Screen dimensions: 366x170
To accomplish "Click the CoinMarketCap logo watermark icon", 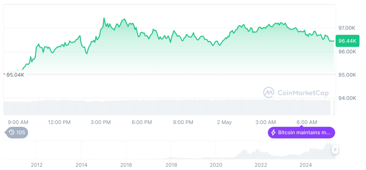I will [x=269, y=92].
